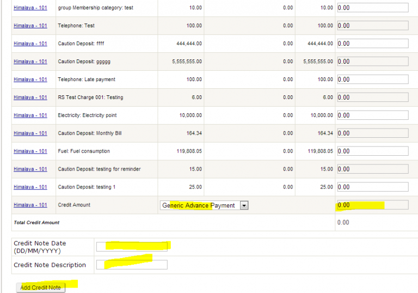Click credit input for Electricity point row
Viewport: 418px width, 293px height.
pos(373,115)
